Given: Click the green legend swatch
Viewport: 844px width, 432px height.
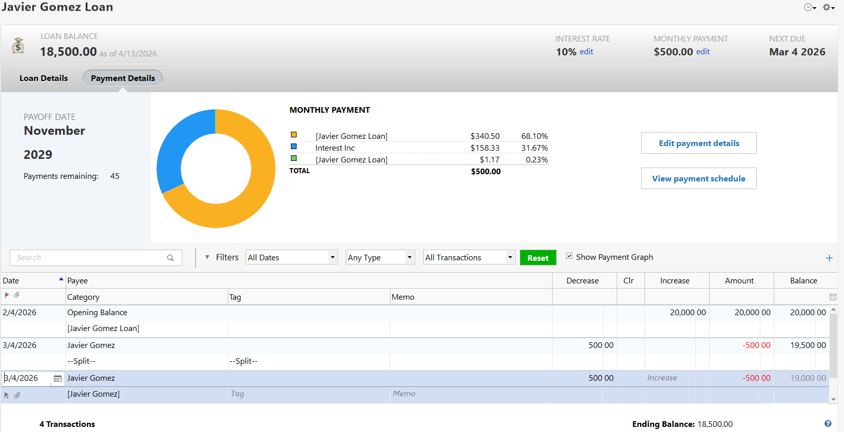Looking at the screenshot, I should 294,158.
